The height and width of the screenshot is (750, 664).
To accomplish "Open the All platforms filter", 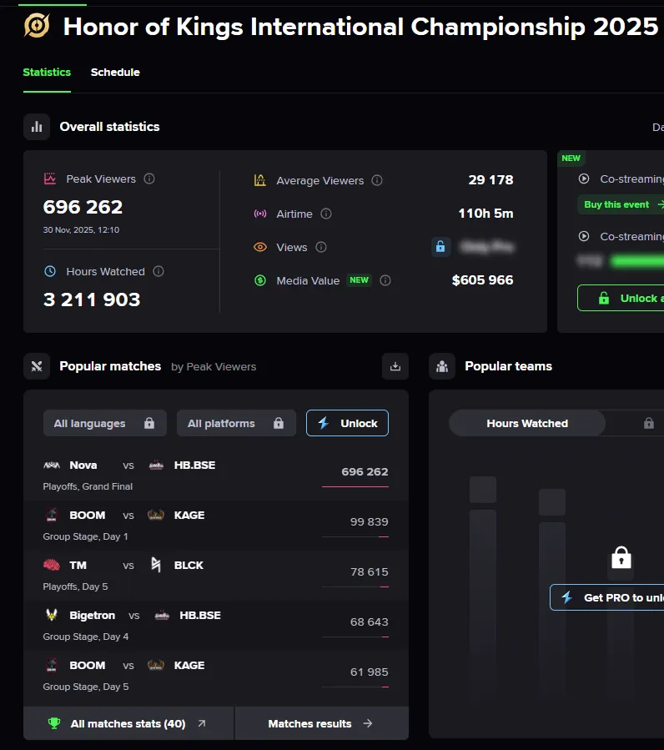I will [x=236, y=423].
